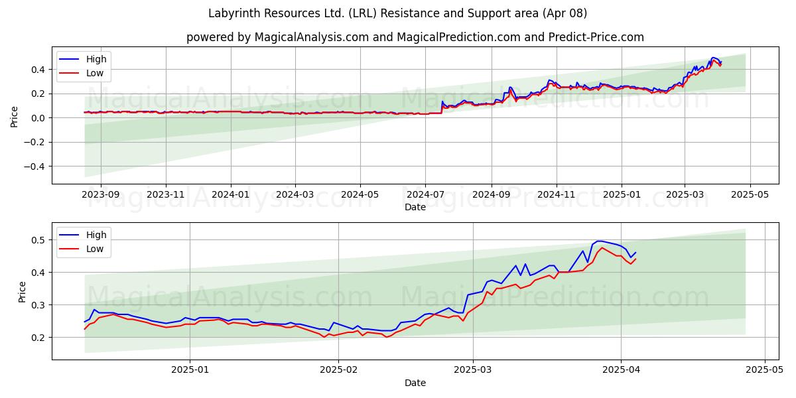
Task: Click '2025-03' tick label in lower chart
Action: coord(473,370)
